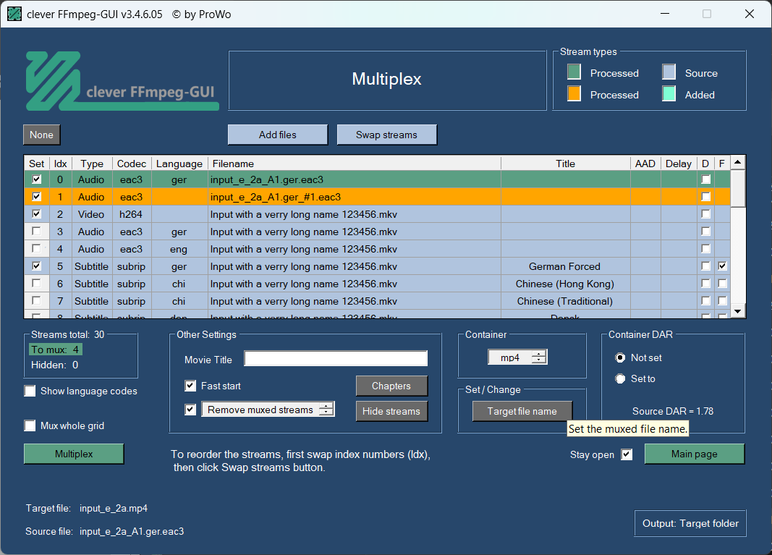Select the 'Set to' DAR radio button
Image resolution: width=772 pixels, height=555 pixels.
tap(620, 378)
